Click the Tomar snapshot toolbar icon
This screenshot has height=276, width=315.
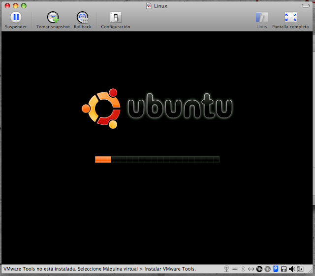pos(53,17)
